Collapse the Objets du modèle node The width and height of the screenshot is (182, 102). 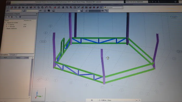(5, 23)
